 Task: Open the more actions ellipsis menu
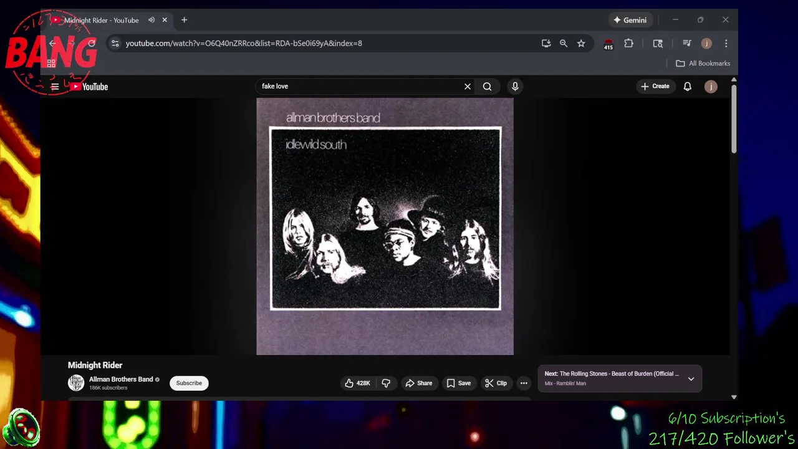pos(524,383)
